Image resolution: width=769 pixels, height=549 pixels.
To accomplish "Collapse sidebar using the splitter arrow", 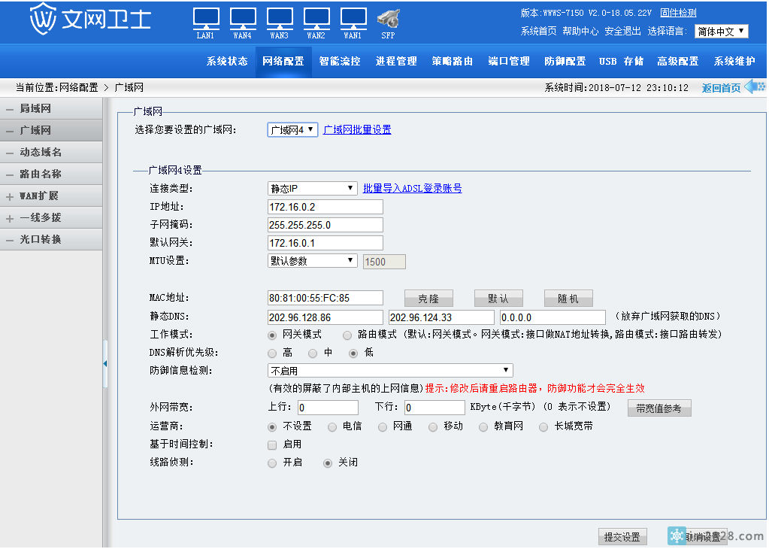I will tap(105, 364).
